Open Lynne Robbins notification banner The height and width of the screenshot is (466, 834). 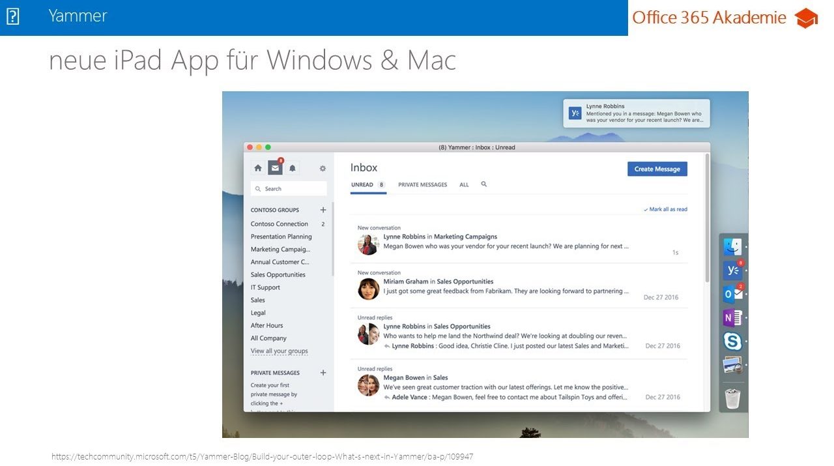click(637, 113)
